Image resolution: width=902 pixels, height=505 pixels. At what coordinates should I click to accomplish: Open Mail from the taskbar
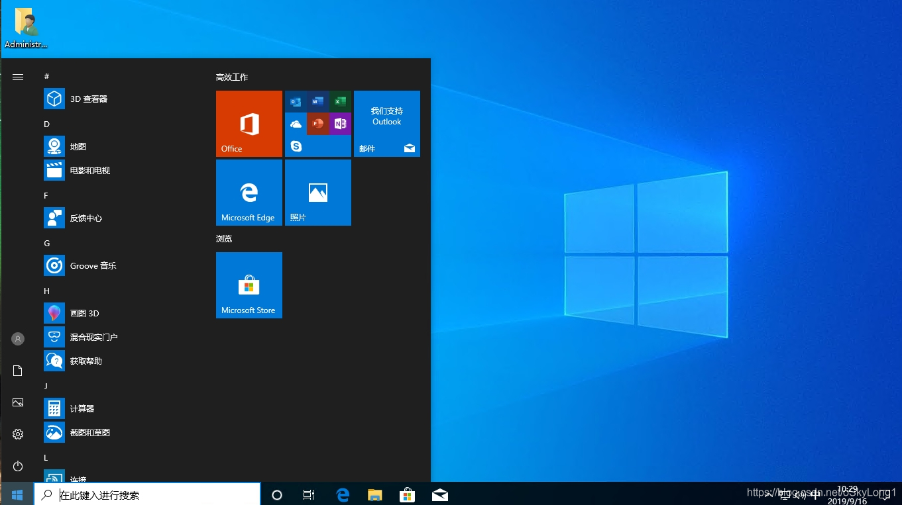pyautogui.click(x=440, y=494)
